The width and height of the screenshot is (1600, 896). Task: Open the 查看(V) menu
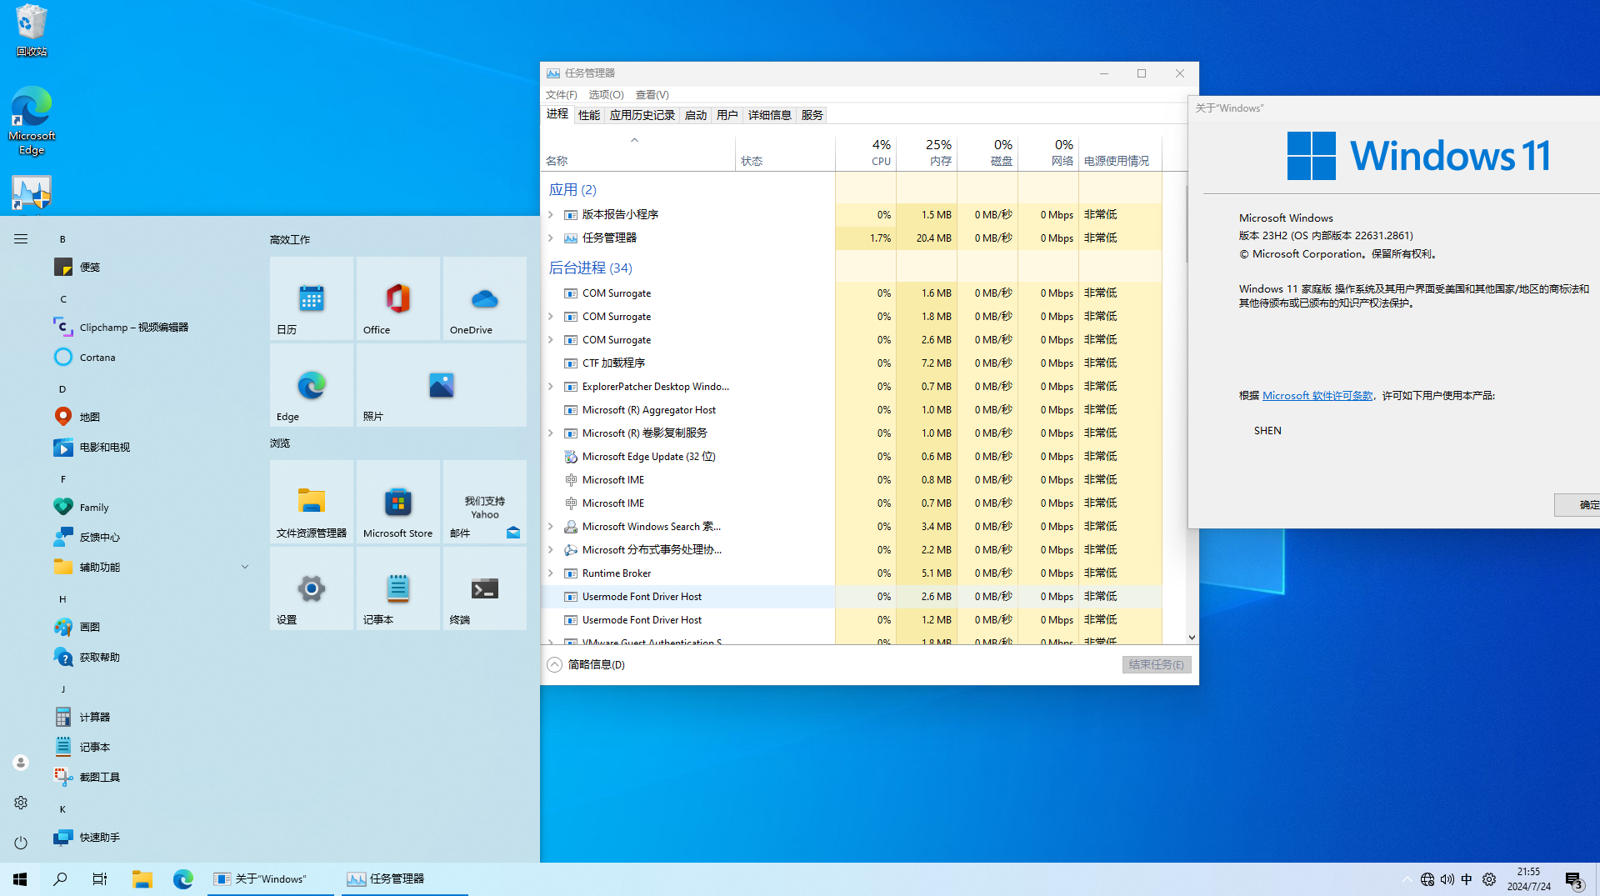(652, 95)
